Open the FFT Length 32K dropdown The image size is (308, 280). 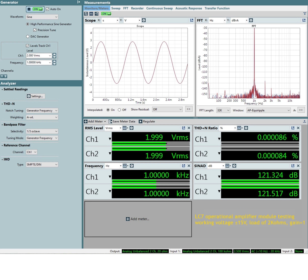point(223,110)
